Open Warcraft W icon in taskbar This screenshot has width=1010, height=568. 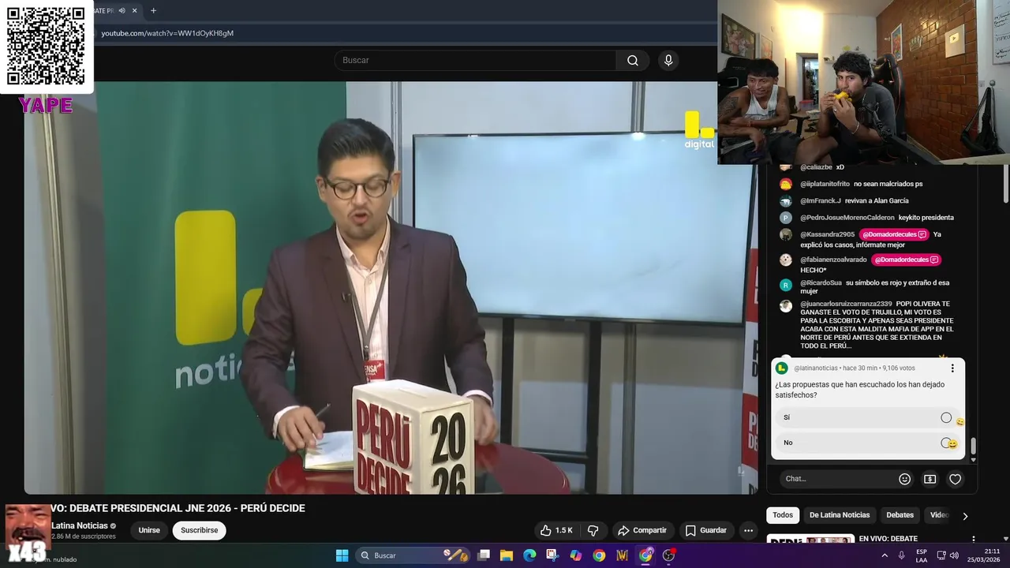click(623, 555)
